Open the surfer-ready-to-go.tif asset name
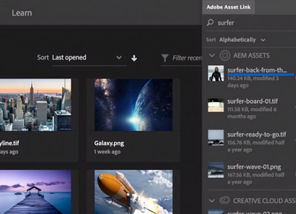The width and height of the screenshot is (296, 214). pos(257,135)
